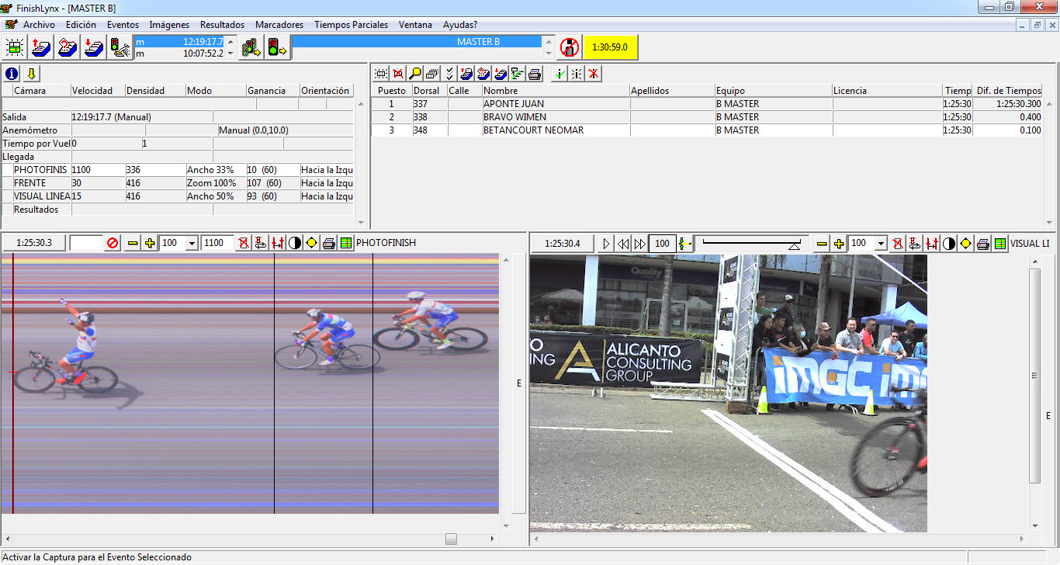Open the PHOTOFINISH zoom 100 dropdown
1060x565 pixels.
[192, 243]
